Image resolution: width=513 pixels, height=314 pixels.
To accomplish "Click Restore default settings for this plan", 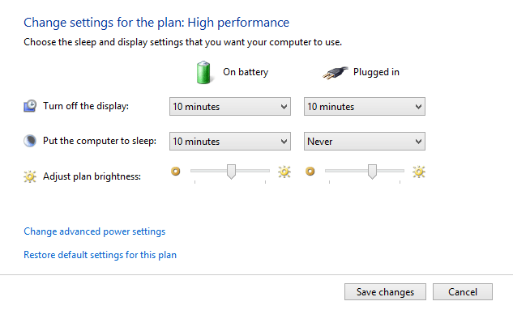I will [100, 255].
